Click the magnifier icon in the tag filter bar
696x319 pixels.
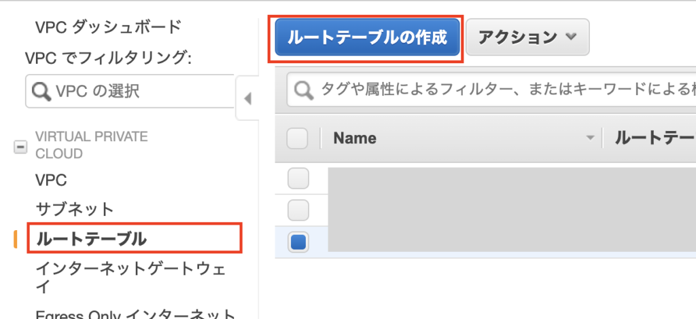[303, 90]
